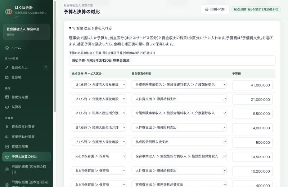Click the balance icon beside 予算と決算の対比

(x=7, y=157)
